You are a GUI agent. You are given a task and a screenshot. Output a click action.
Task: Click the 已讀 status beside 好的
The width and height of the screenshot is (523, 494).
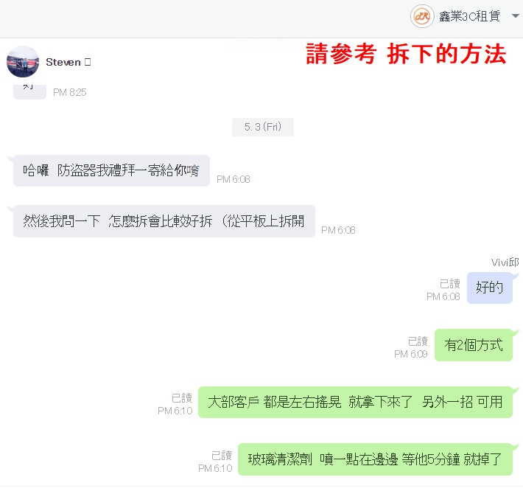(450, 284)
